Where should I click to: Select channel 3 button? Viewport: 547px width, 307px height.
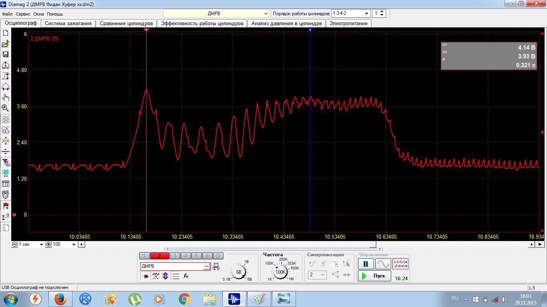[x=175, y=256]
